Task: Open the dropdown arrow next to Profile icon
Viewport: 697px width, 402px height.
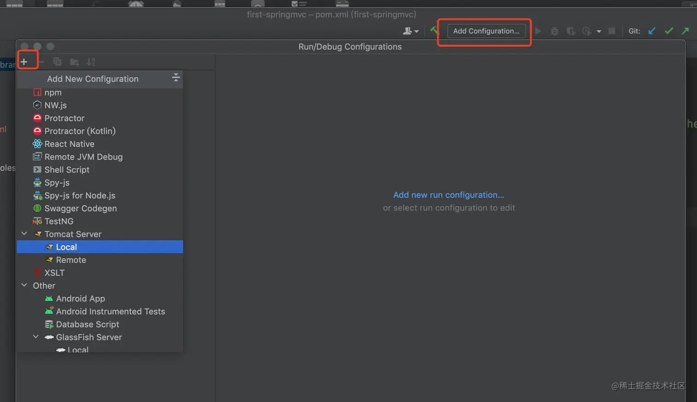Action: point(599,31)
